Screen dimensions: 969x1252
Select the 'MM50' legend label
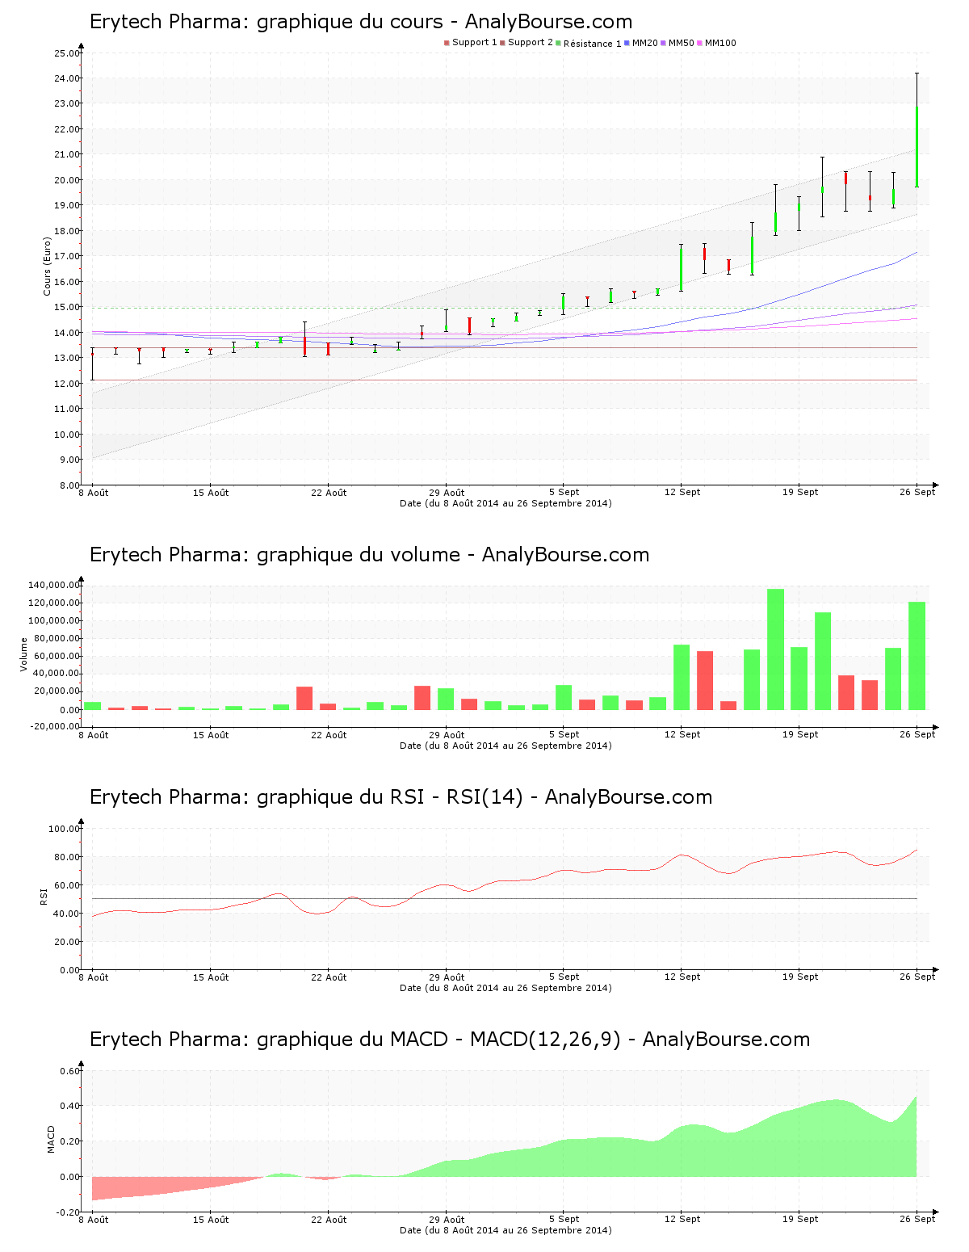click(x=682, y=43)
